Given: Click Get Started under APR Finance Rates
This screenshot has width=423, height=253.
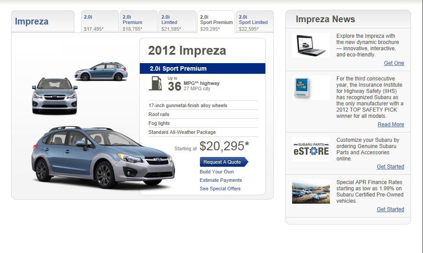Looking at the screenshot, I should point(390,209).
